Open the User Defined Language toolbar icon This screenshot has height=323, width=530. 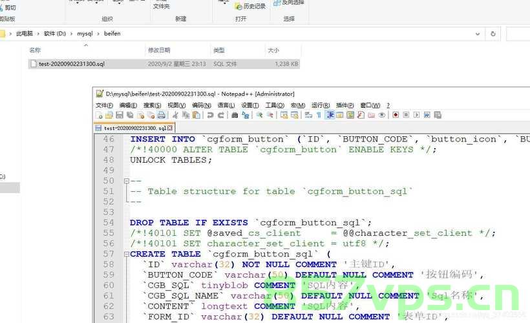[x=340, y=115]
